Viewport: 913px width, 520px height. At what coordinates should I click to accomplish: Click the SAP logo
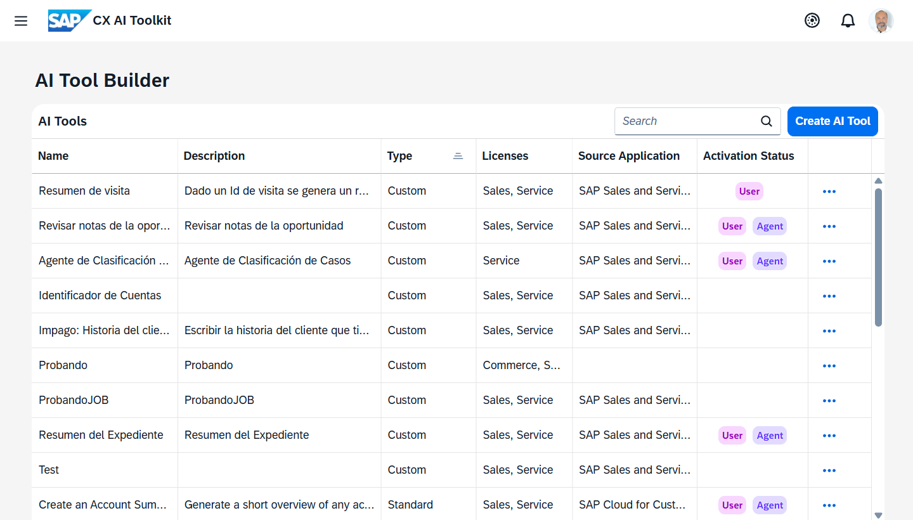[x=68, y=21]
